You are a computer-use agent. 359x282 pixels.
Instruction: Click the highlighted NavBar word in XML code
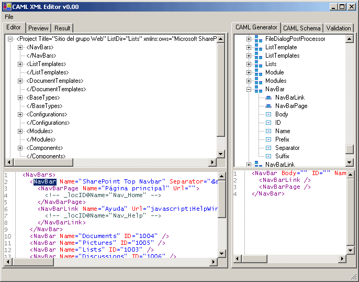[45, 181]
